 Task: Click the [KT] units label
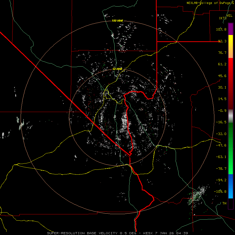click(223, 18)
